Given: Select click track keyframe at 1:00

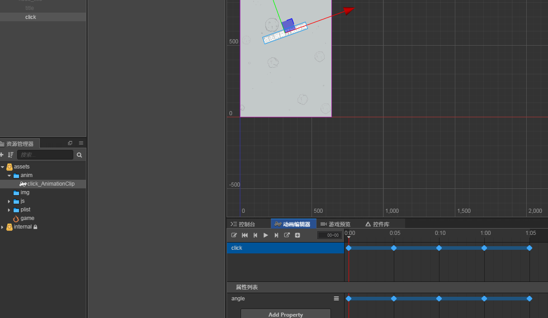Looking at the screenshot, I should (x=484, y=248).
